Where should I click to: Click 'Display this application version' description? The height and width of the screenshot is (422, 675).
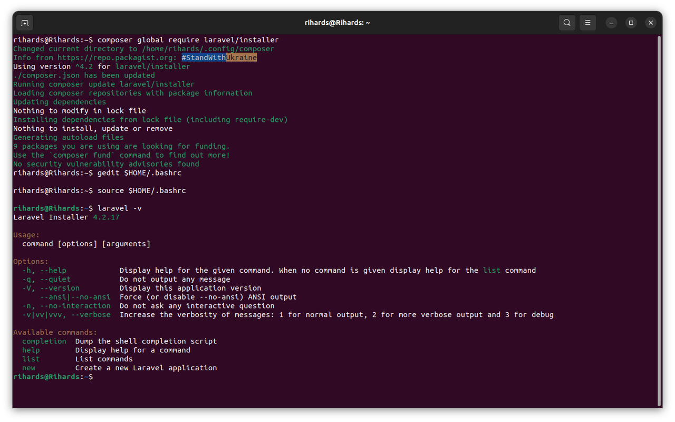[x=190, y=288]
